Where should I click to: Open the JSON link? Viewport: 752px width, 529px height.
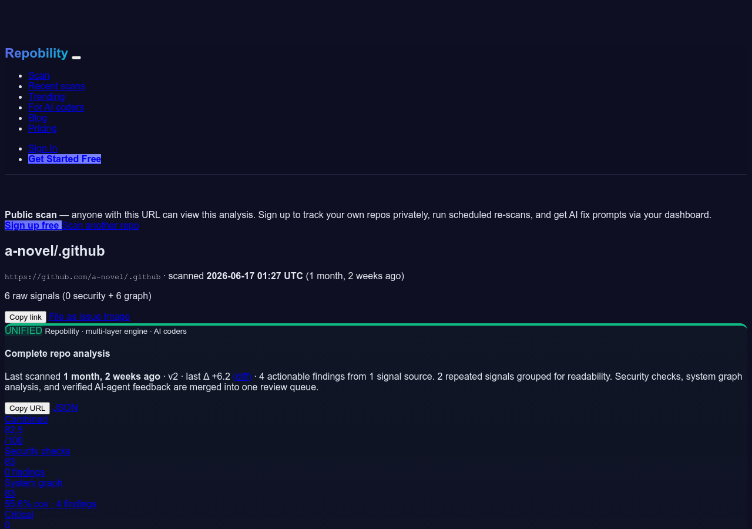tap(65, 407)
